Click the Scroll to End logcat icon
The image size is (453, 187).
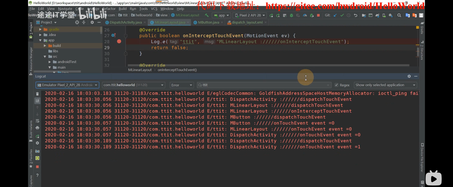[x=38, y=101]
